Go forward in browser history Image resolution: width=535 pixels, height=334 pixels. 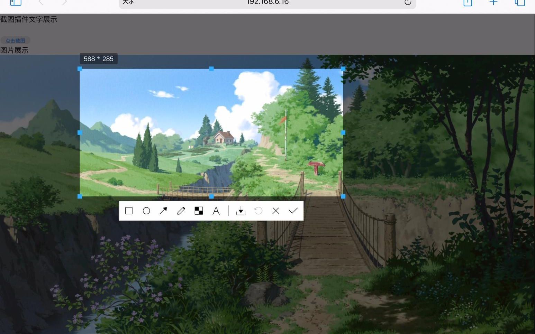click(x=64, y=2)
